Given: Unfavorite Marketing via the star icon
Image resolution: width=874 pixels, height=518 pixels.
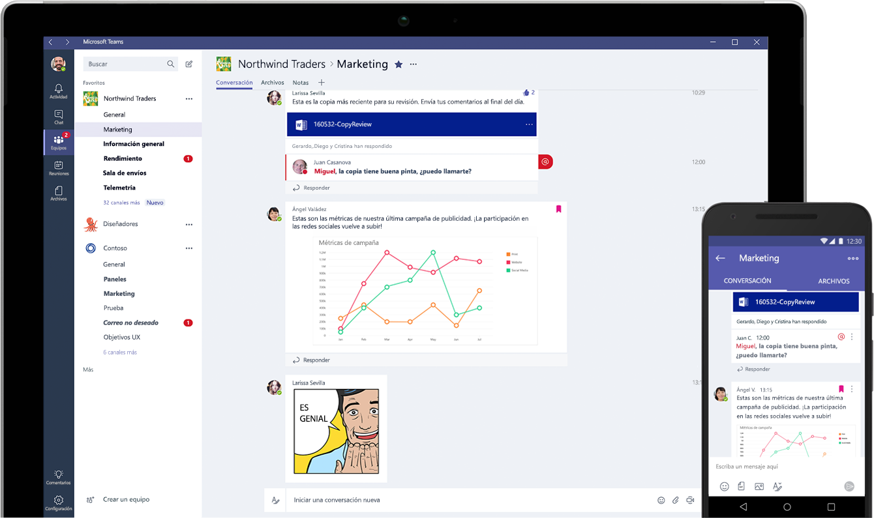Looking at the screenshot, I should point(399,64).
